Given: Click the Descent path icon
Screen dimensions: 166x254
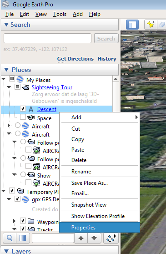Looking at the screenshot, I should point(31,109).
